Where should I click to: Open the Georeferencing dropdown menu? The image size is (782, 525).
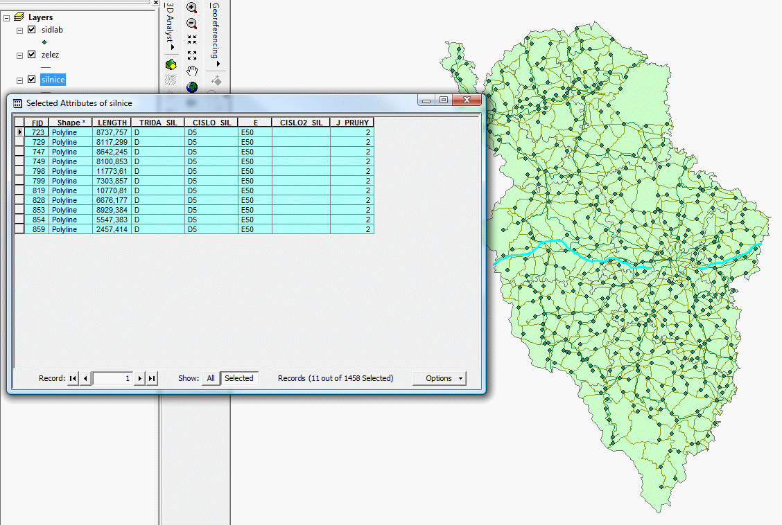tap(215, 35)
